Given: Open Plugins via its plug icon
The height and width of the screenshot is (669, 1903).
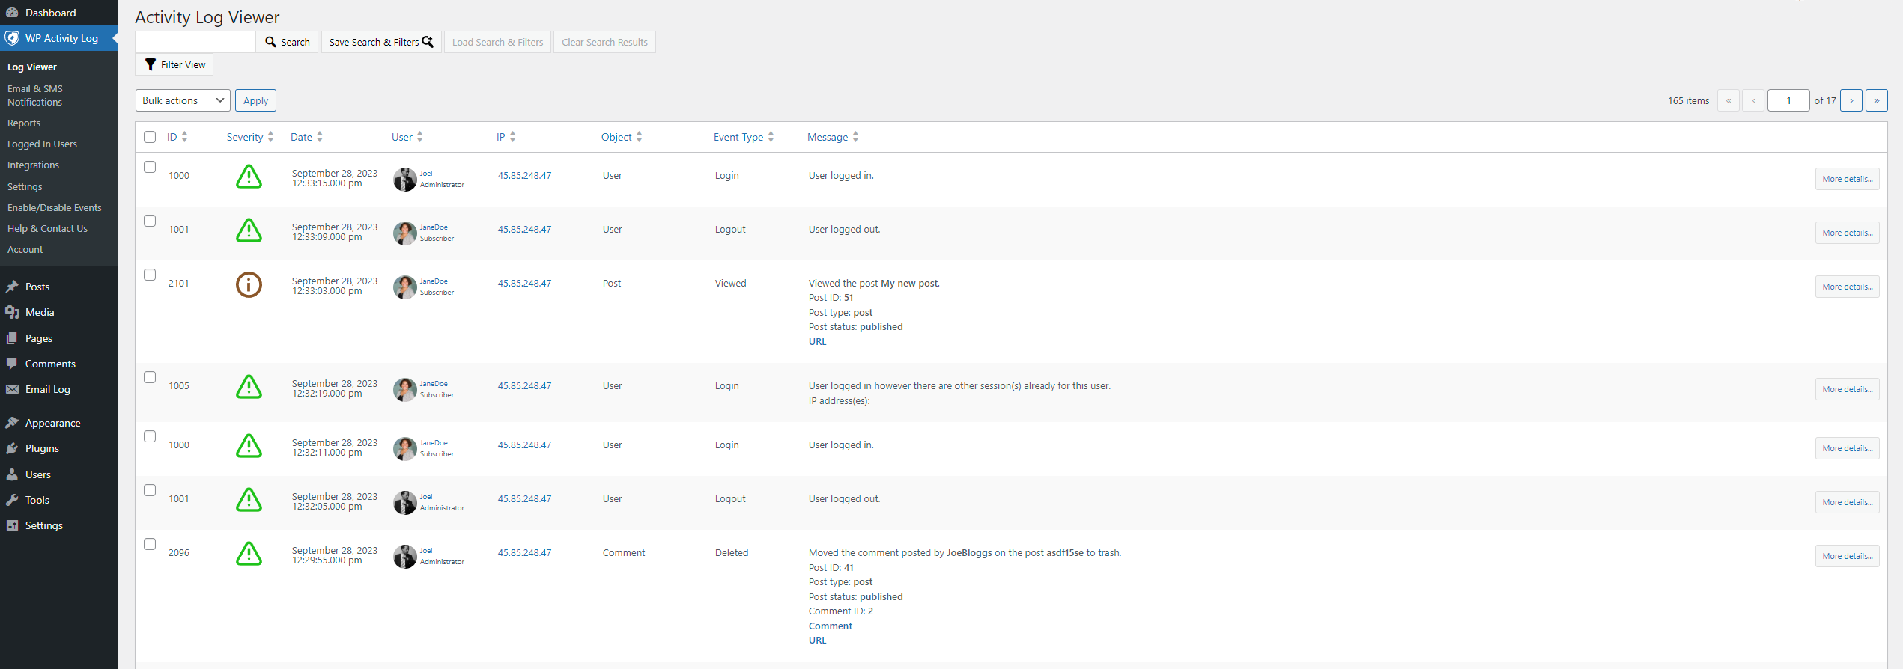Looking at the screenshot, I should pos(12,448).
